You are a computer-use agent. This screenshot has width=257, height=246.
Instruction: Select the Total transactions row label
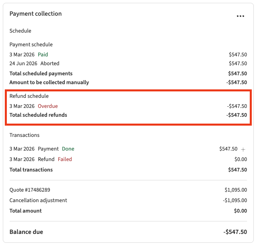[31, 170]
